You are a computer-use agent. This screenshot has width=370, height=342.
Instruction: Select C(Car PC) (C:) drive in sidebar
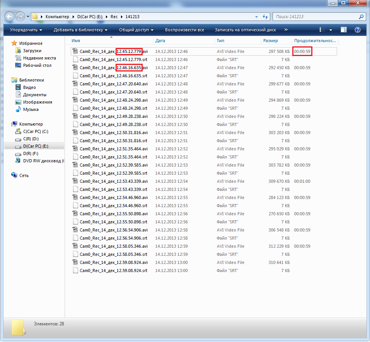(x=36, y=131)
